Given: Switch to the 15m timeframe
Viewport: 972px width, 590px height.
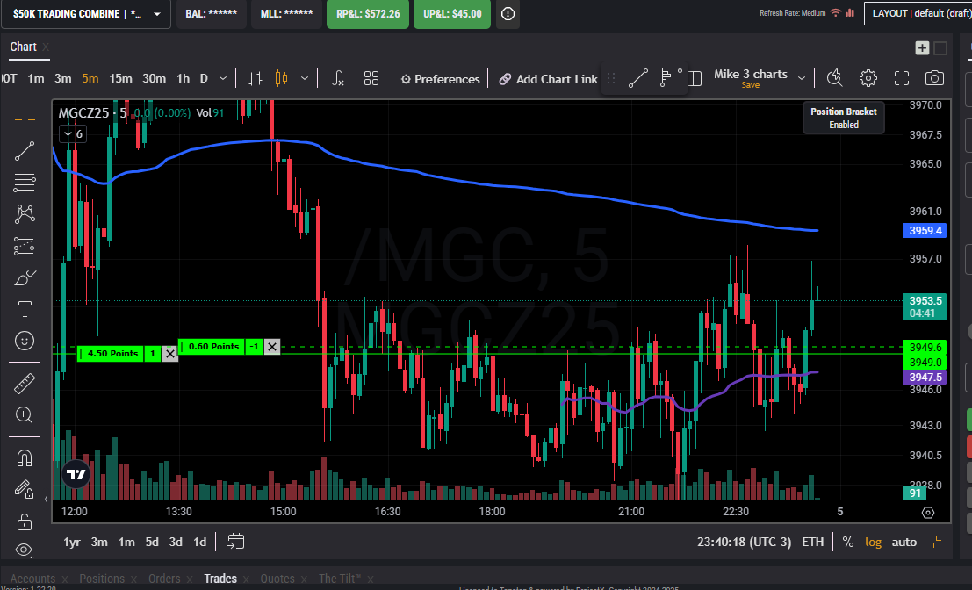Looking at the screenshot, I should pyautogui.click(x=120, y=79).
